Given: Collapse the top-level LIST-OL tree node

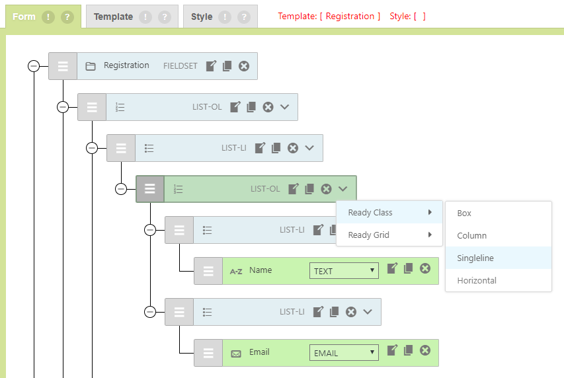Looking at the screenshot, I should [63, 107].
